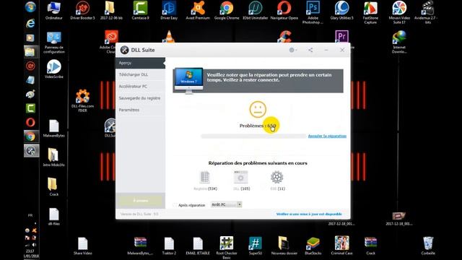This screenshot has height=260, width=462.
Task: Click the check for update link at bottom
Action: 309,214
